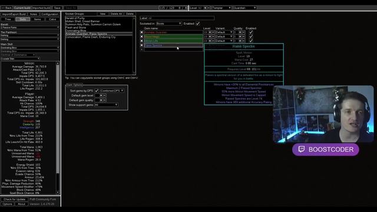Decrease Minion Life gem level with minus

(213, 41)
